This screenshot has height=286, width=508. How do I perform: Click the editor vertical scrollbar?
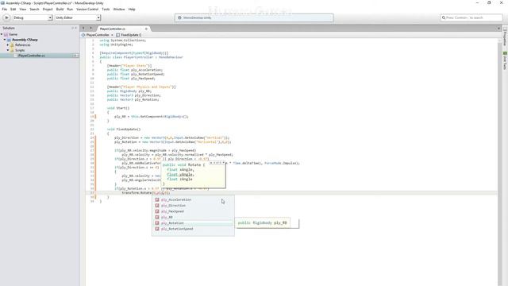click(499, 162)
